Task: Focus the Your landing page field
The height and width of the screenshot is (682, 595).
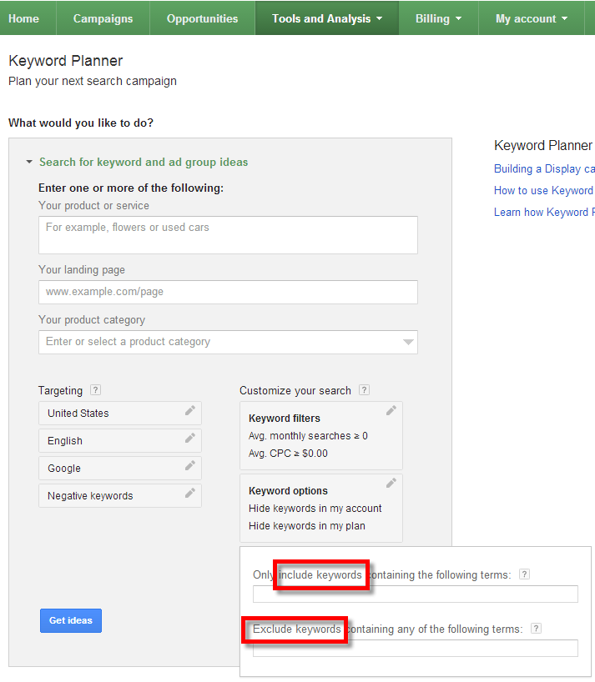Action: [x=228, y=292]
